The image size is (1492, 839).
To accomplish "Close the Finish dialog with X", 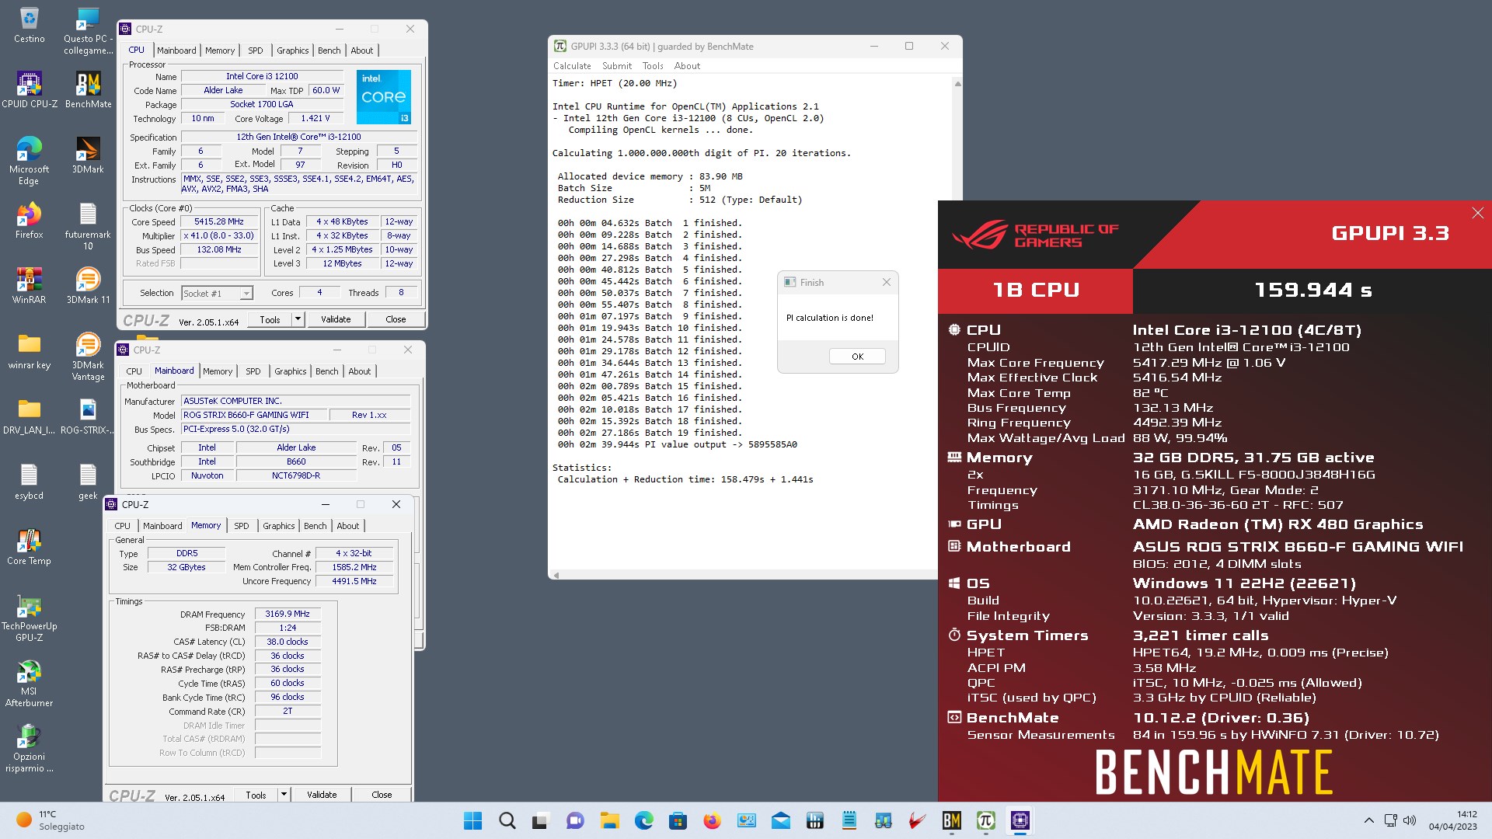I will pos(886,283).
